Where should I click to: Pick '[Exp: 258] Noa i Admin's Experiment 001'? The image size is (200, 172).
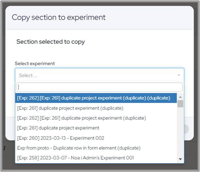click(x=75, y=158)
